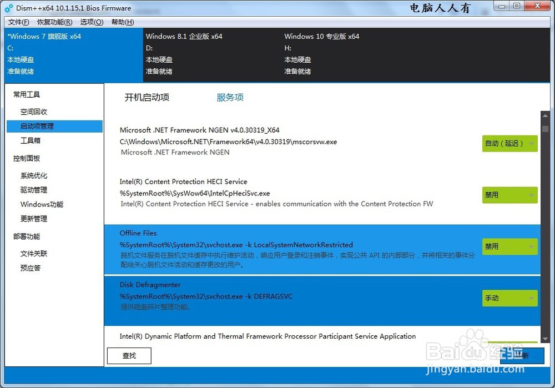The width and height of the screenshot is (555, 388).
Task: Open 工具箱 in the sidebar
Action: (31, 140)
